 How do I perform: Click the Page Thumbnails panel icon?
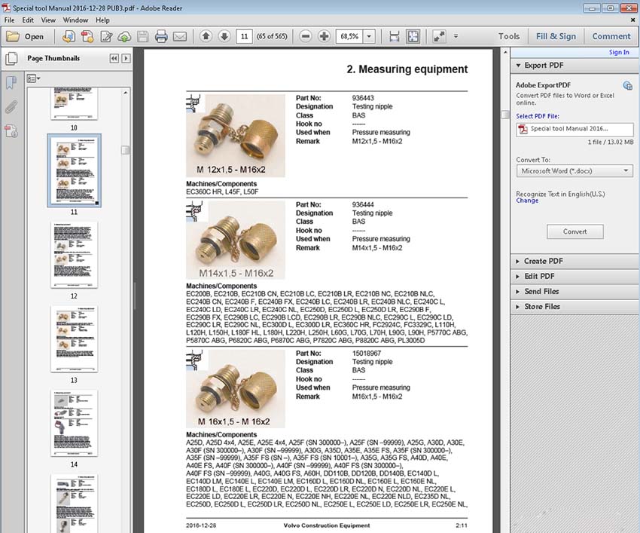tap(11, 59)
